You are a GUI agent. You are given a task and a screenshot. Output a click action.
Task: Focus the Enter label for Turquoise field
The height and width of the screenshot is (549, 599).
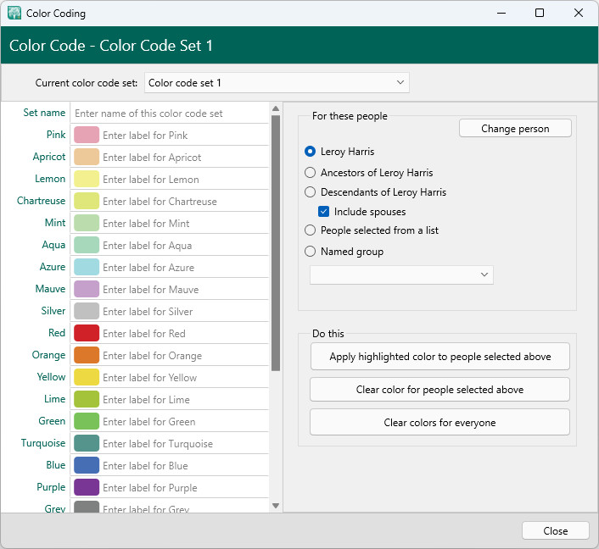tap(185, 443)
